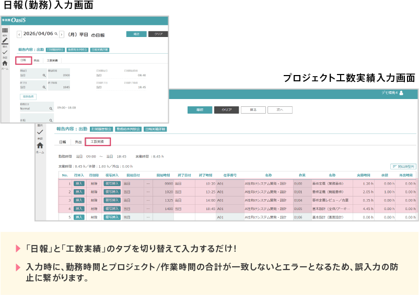The height and width of the screenshot is (295, 419).
Task: Click the ellipsis button in table row 4
Action: [148, 209]
